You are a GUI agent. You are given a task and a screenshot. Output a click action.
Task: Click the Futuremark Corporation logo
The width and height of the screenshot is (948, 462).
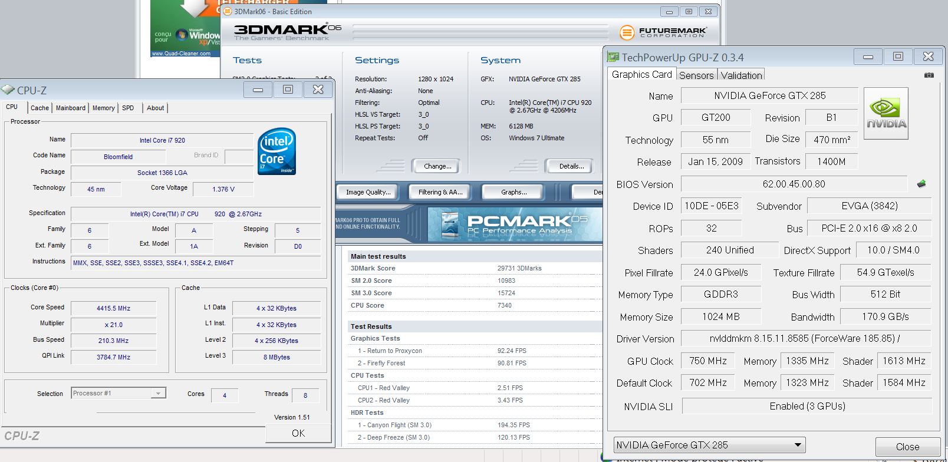point(663,32)
